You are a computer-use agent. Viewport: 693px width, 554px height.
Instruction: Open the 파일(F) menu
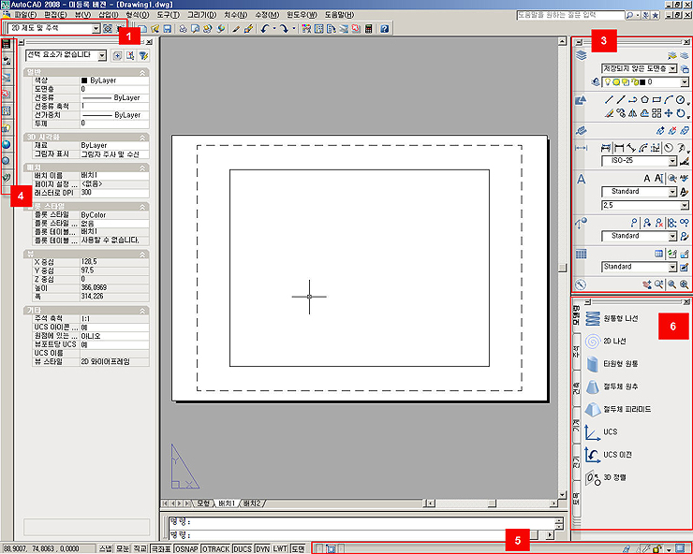25,15
